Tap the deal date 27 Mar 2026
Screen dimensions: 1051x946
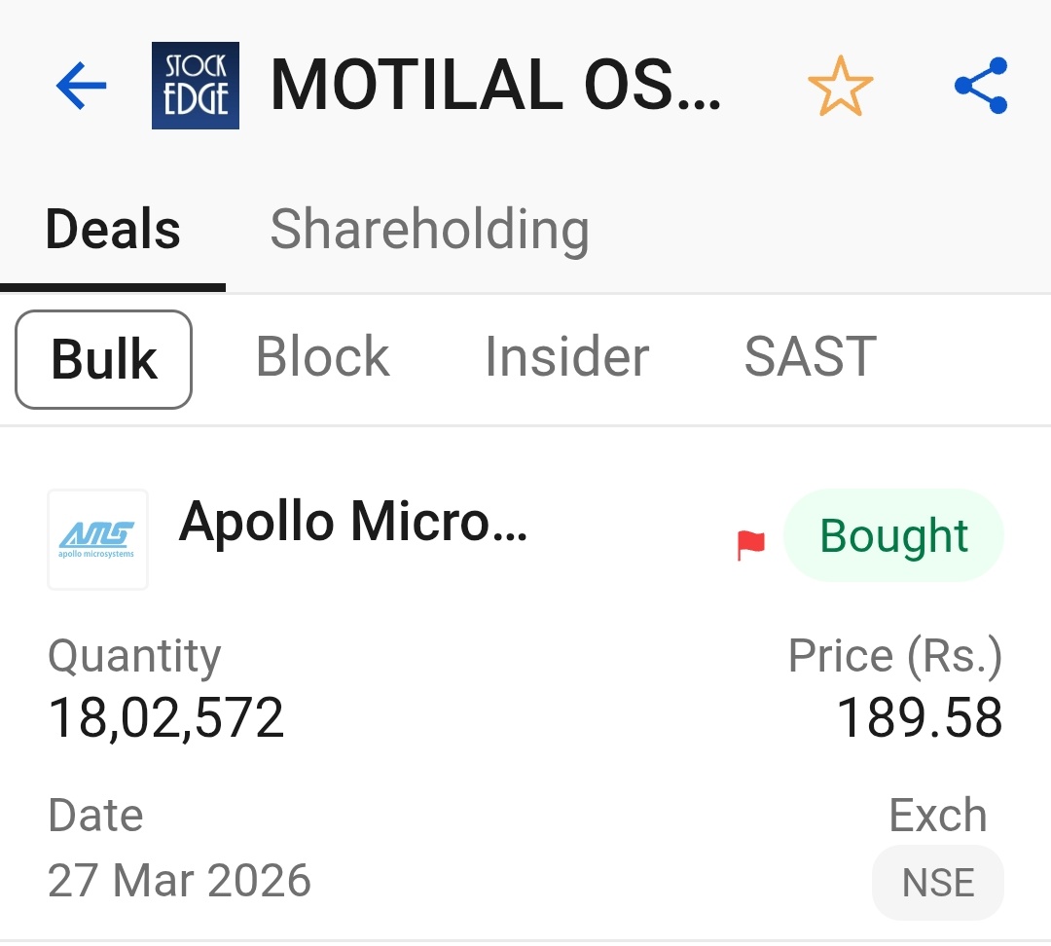pyautogui.click(x=179, y=881)
